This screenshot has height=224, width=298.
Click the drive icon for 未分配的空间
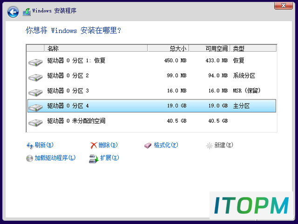click(35, 123)
